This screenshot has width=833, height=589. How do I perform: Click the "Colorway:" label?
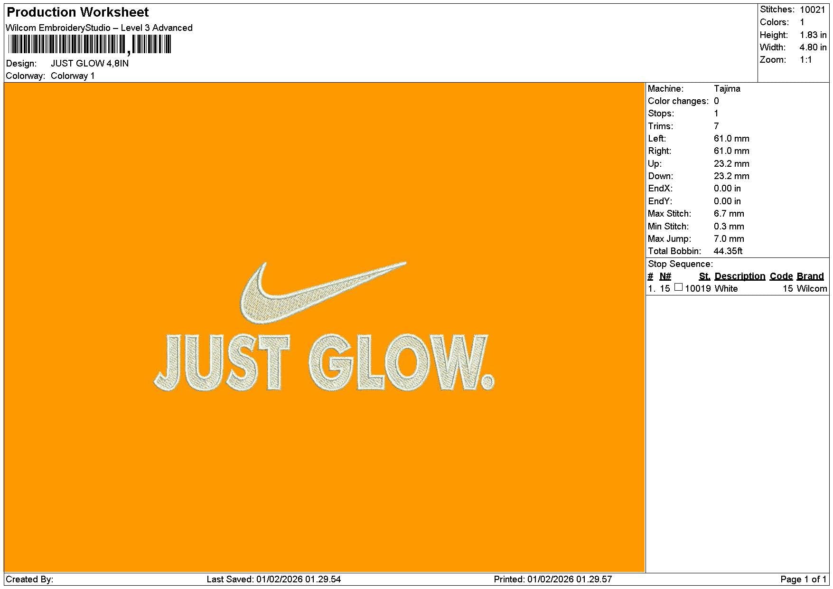(x=26, y=76)
